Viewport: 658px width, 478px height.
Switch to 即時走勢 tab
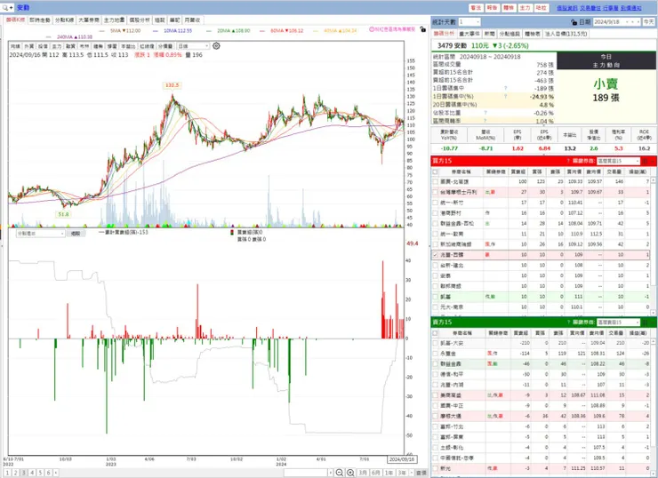40,20
